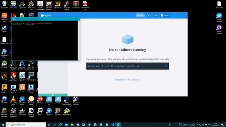Open Task View in taskbar
Screen dimensions: 226x127
(x=55, y=125)
